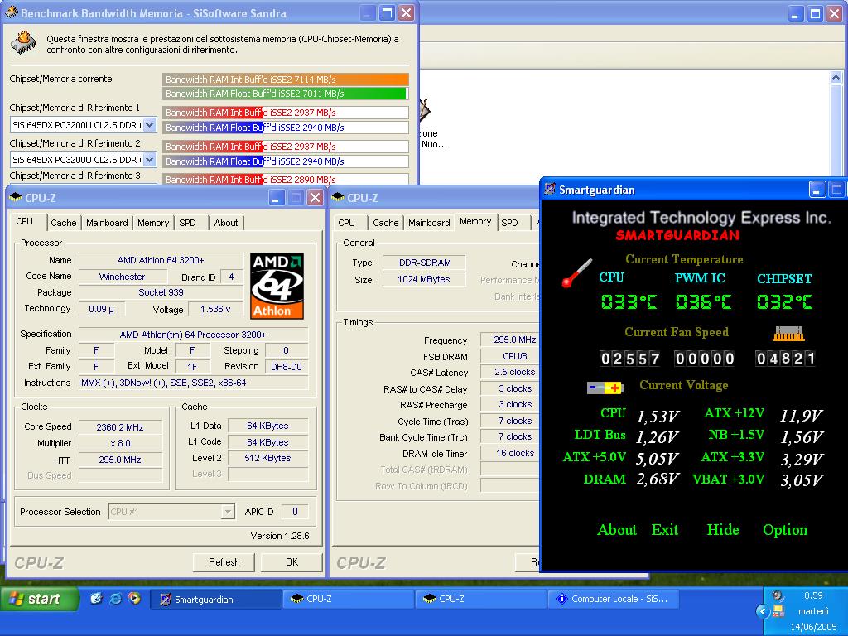Click OK in left CPU-Z window
The height and width of the screenshot is (636, 848).
click(292, 562)
